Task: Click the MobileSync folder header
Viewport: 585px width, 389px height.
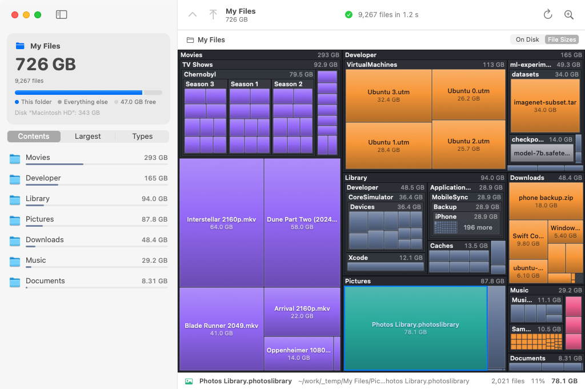Action: 466,197
